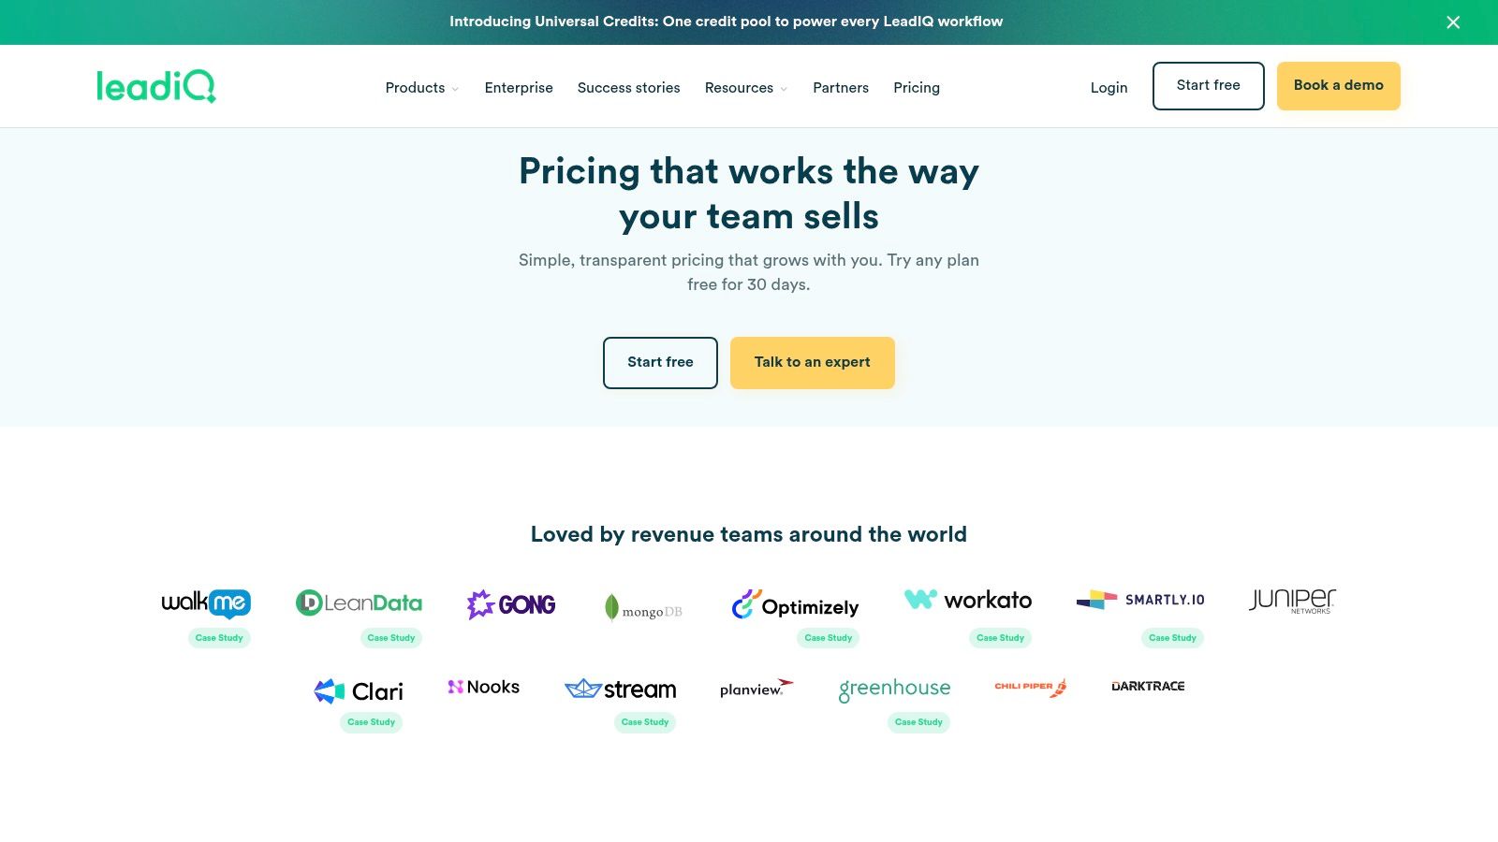Expand the Resources dropdown menu

tap(746, 88)
